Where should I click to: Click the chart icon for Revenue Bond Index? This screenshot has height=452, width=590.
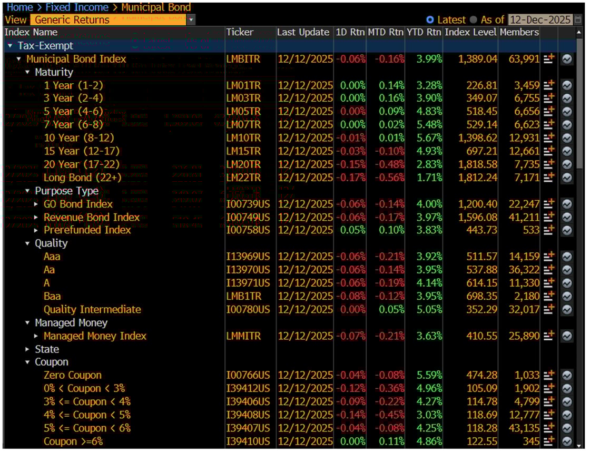pos(566,217)
